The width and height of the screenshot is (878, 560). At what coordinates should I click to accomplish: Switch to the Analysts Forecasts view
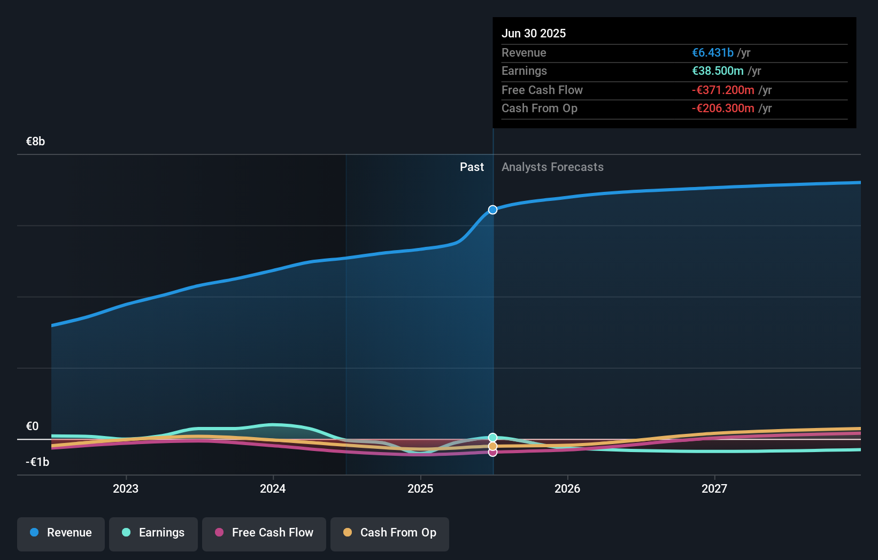[x=552, y=167]
